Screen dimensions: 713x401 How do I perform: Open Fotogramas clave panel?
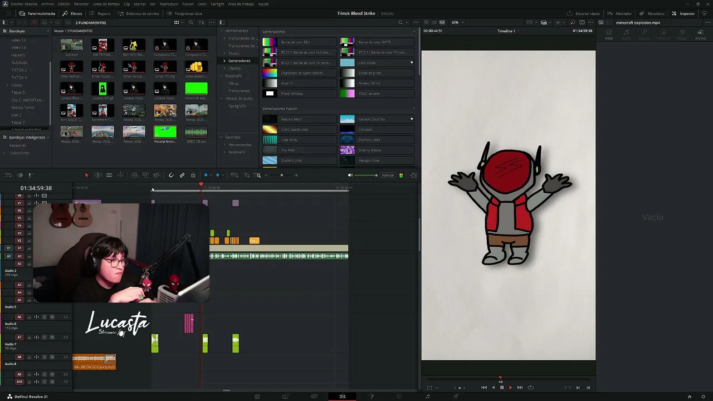click(185, 13)
